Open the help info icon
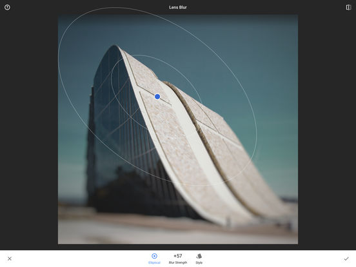Image resolution: width=356 pixels, height=267 pixels. [x=7, y=8]
